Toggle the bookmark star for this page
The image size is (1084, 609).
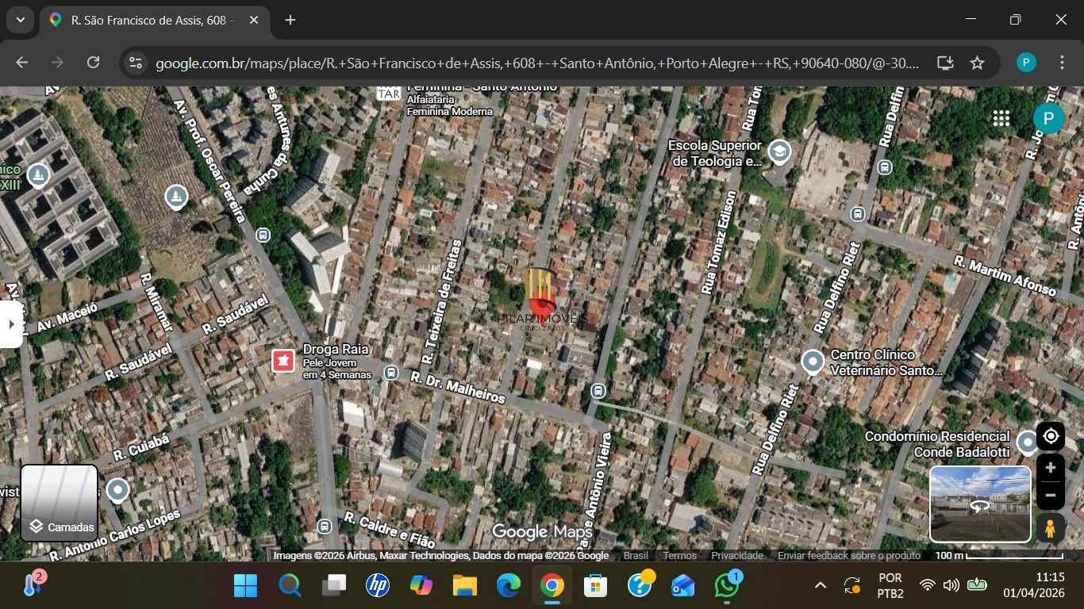(977, 63)
